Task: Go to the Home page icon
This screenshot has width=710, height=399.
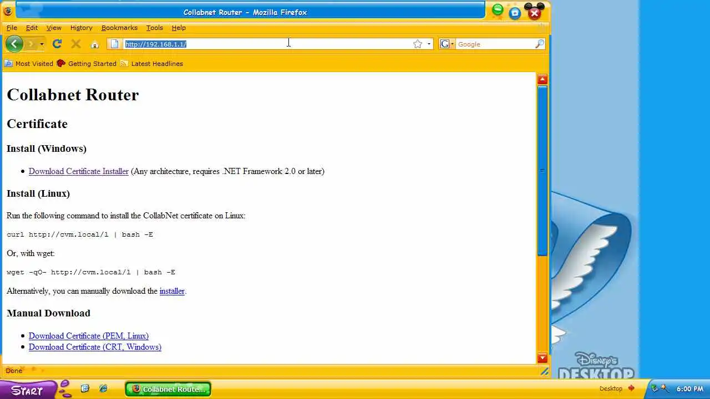Action: (x=94, y=44)
